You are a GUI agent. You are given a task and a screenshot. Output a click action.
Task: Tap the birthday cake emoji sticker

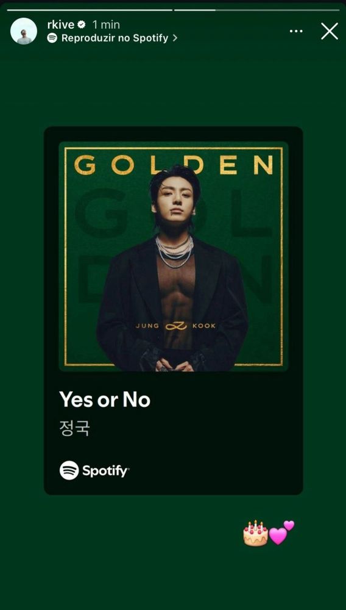tap(255, 533)
